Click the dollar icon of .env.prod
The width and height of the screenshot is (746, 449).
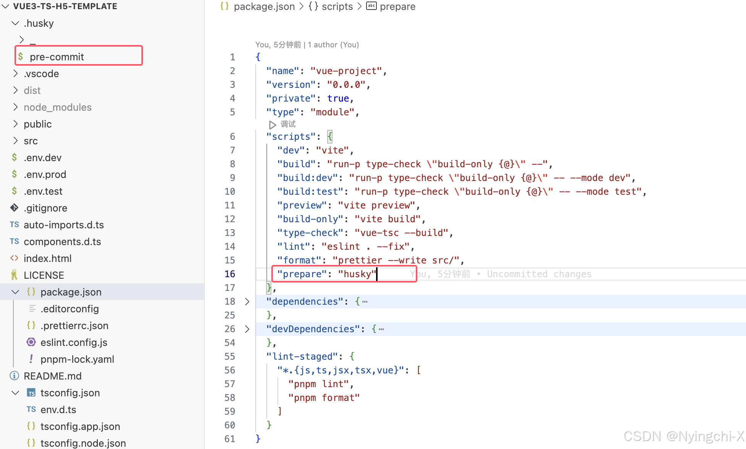click(x=15, y=174)
